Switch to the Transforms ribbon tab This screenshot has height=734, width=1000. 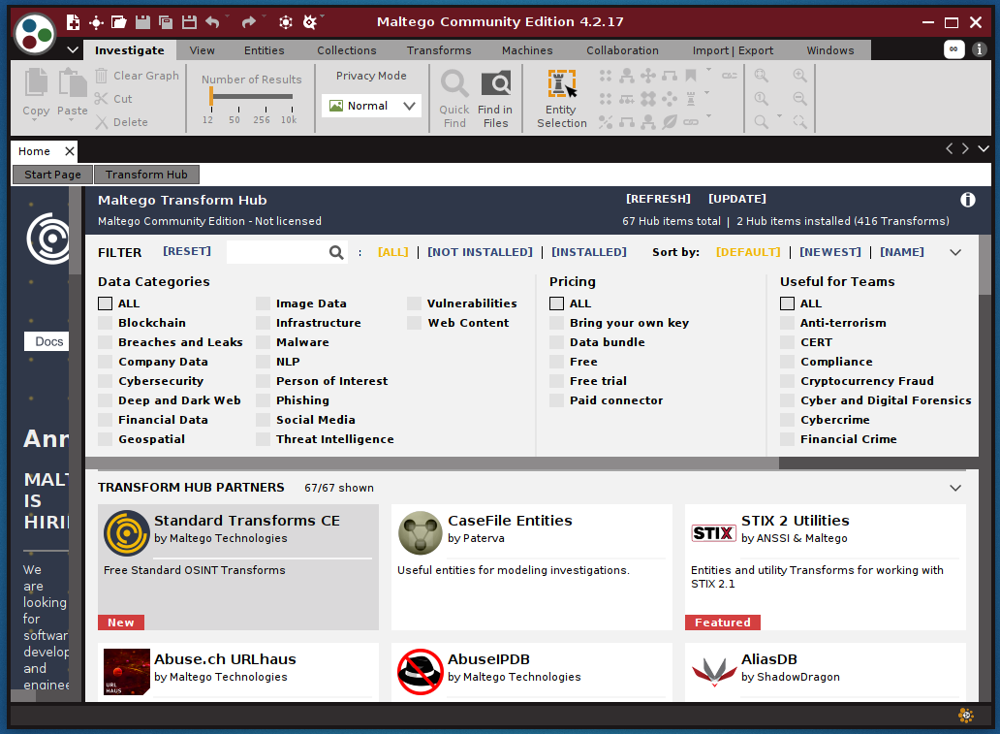pos(439,50)
